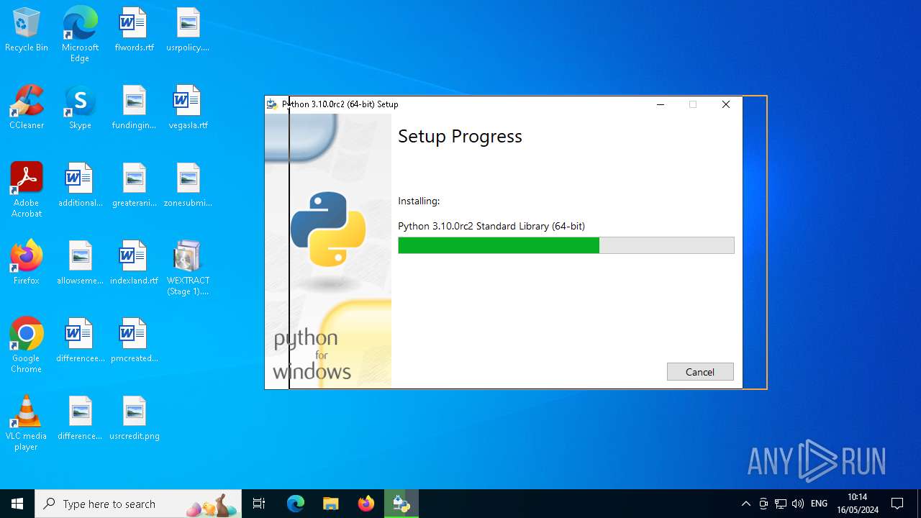Open the Windows Start menu
Screen dimensions: 921x518
click(17, 504)
